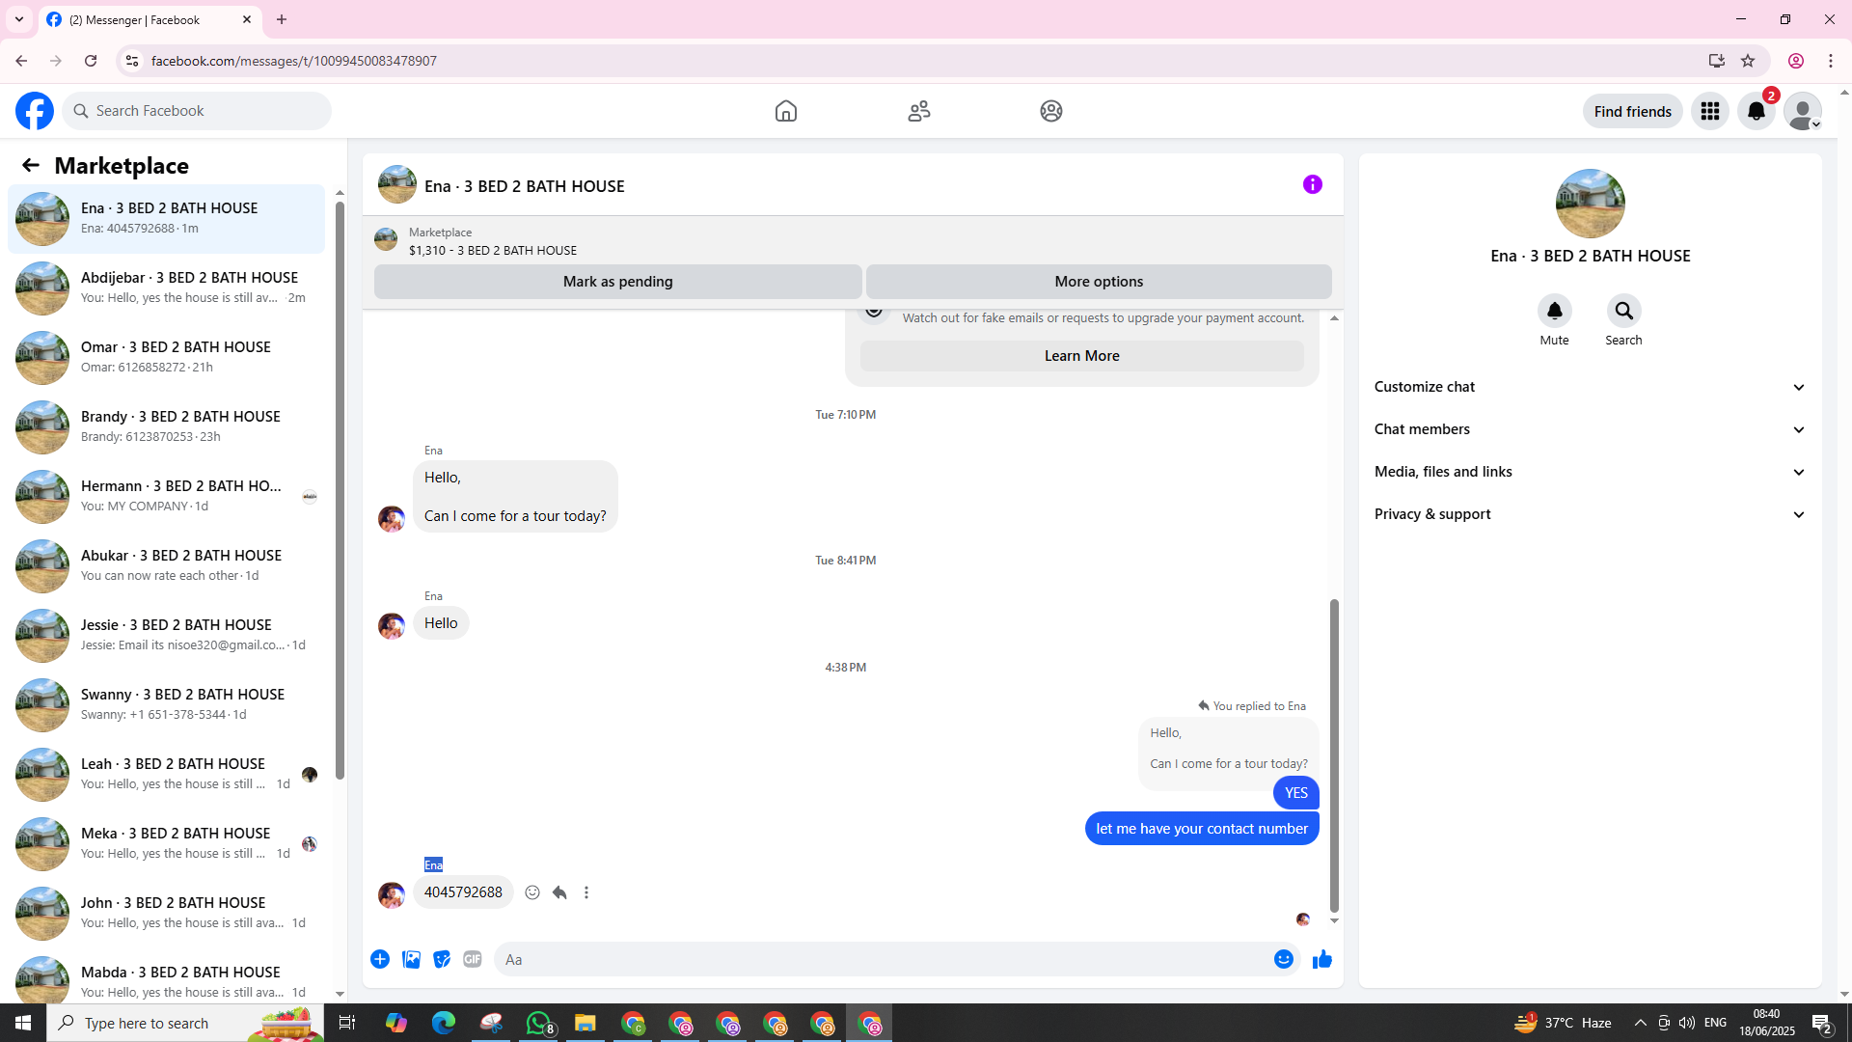Expand Customize chat section
Image resolution: width=1852 pixels, height=1042 pixels.
(1590, 387)
